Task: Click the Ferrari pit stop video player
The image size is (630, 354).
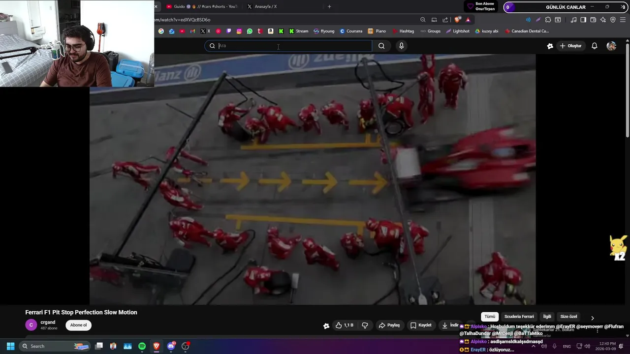Action: 313,179
